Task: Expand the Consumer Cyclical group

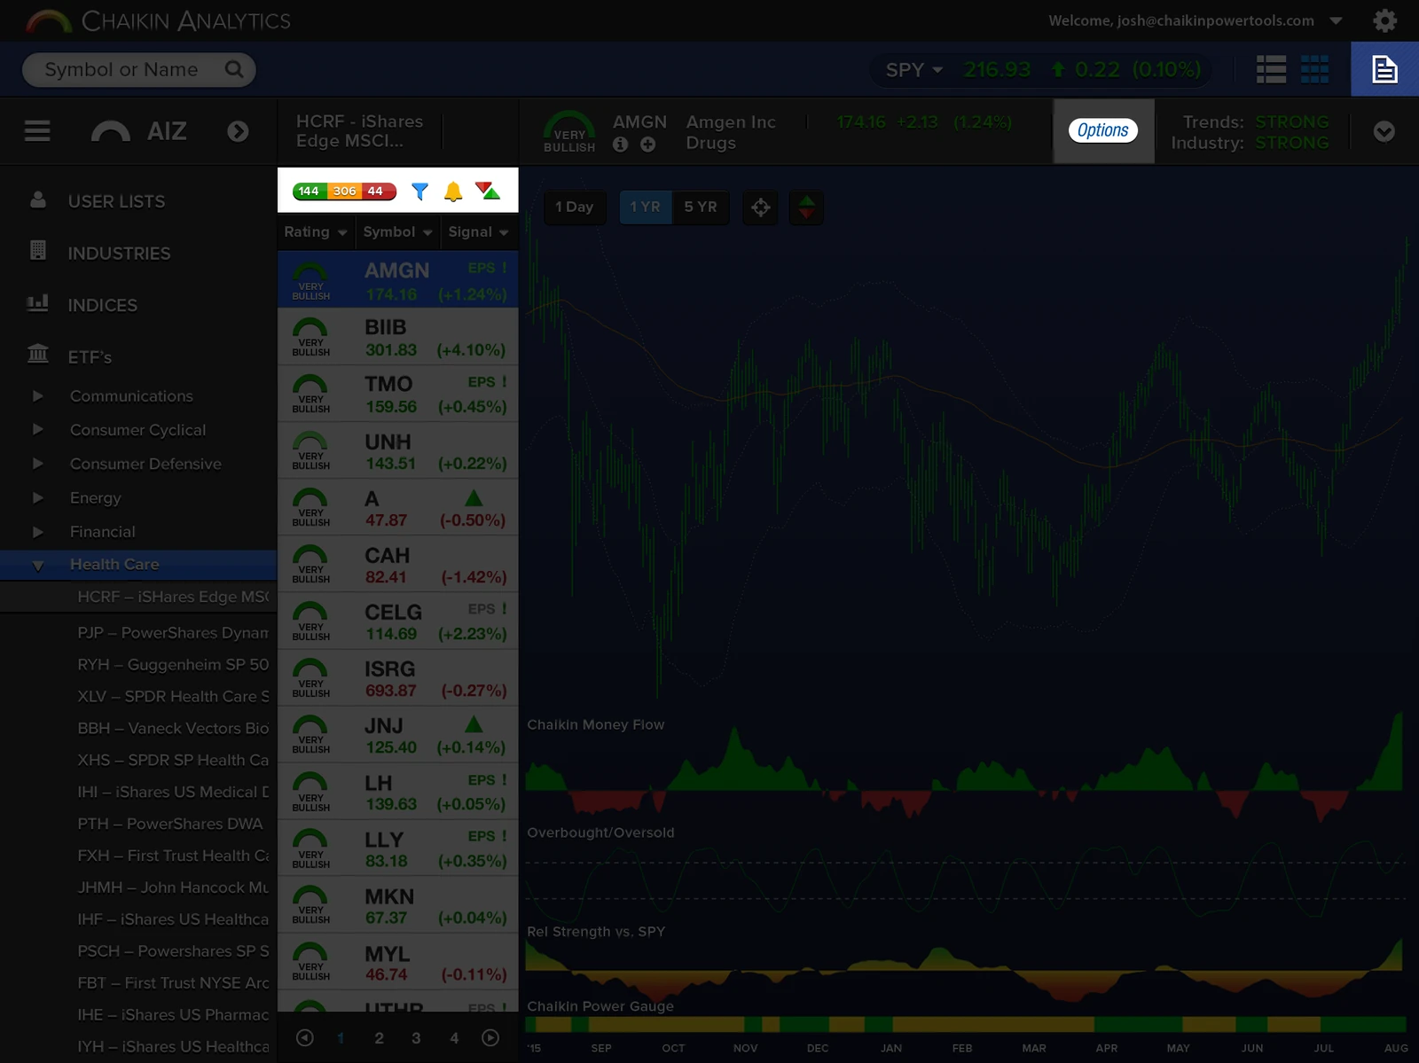Action: 37,430
